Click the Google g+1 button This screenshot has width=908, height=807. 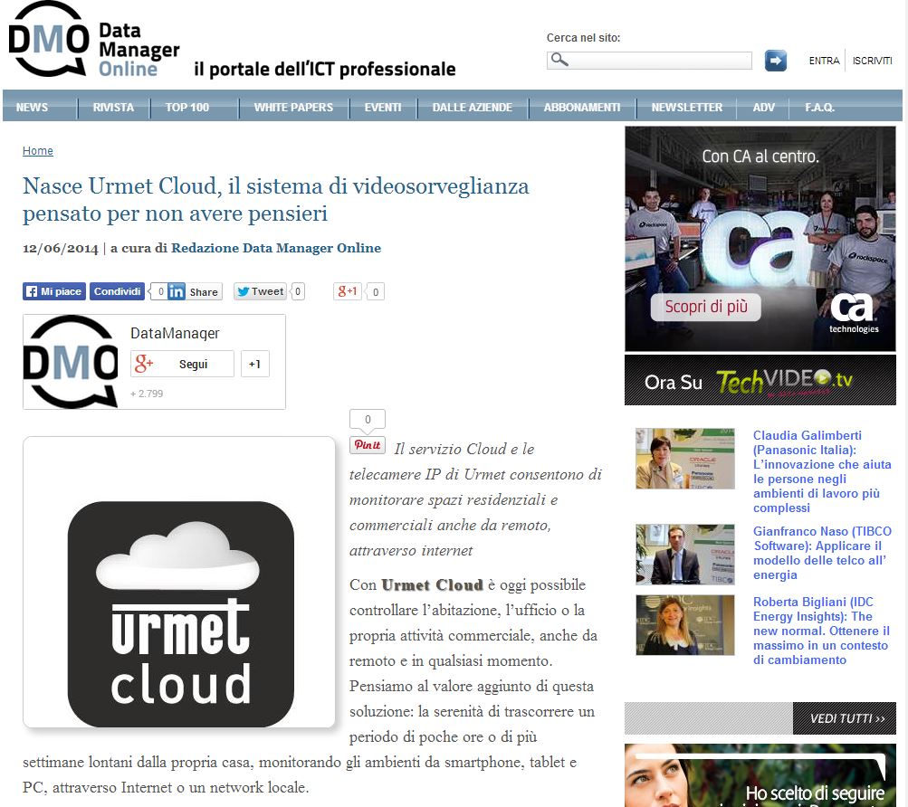[x=348, y=291]
